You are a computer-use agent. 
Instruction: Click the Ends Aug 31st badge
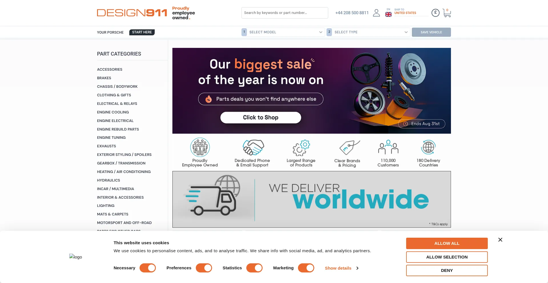[422, 124]
